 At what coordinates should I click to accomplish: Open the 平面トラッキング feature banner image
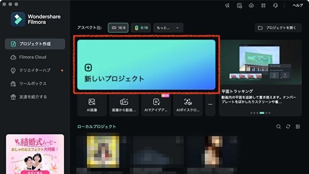click(x=260, y=62)
